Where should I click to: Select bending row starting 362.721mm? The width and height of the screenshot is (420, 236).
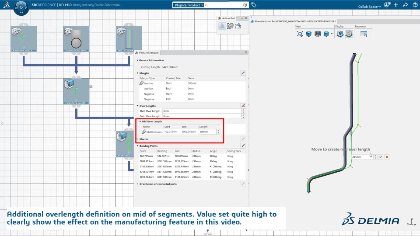[x=192, y=156]
